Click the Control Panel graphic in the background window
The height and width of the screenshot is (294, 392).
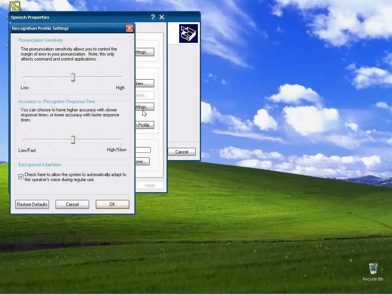click(188, 34)
